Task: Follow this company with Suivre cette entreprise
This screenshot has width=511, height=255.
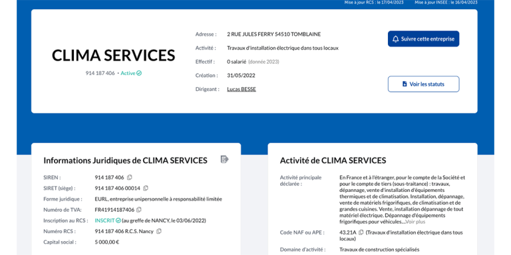Action: [x=423, y=39]
